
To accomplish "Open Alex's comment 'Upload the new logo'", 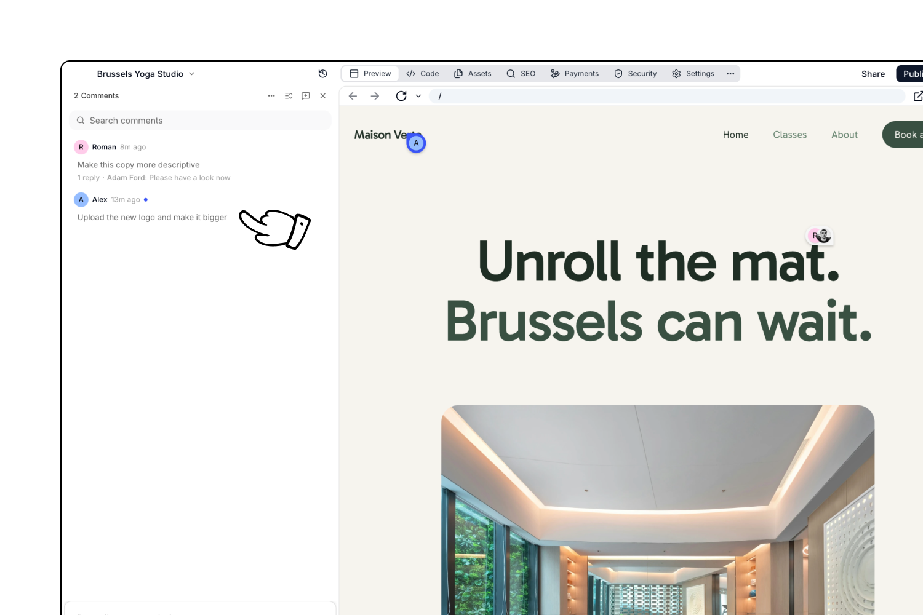I will click(152, 218).
